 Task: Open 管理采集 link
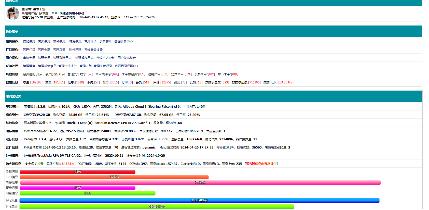pyautogui.click(x=59, y=50)
